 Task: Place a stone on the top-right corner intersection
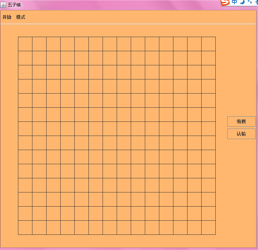tap(216, 37)
